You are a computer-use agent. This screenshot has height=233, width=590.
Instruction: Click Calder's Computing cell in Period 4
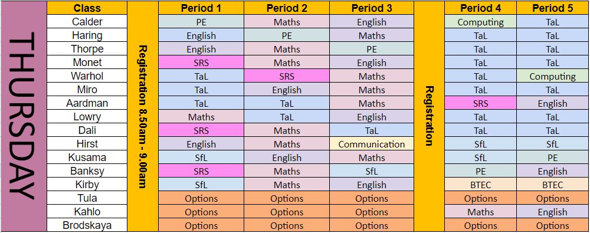tap(480, 22)
